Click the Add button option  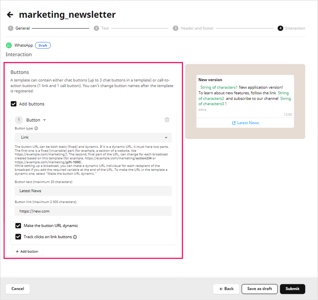27,251
